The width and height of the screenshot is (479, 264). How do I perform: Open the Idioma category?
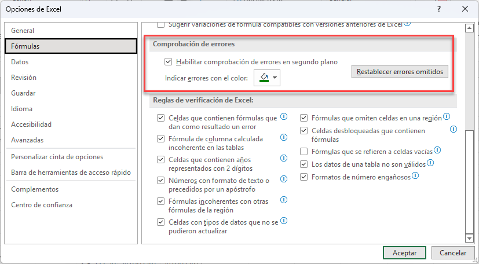tap(71, 109)
